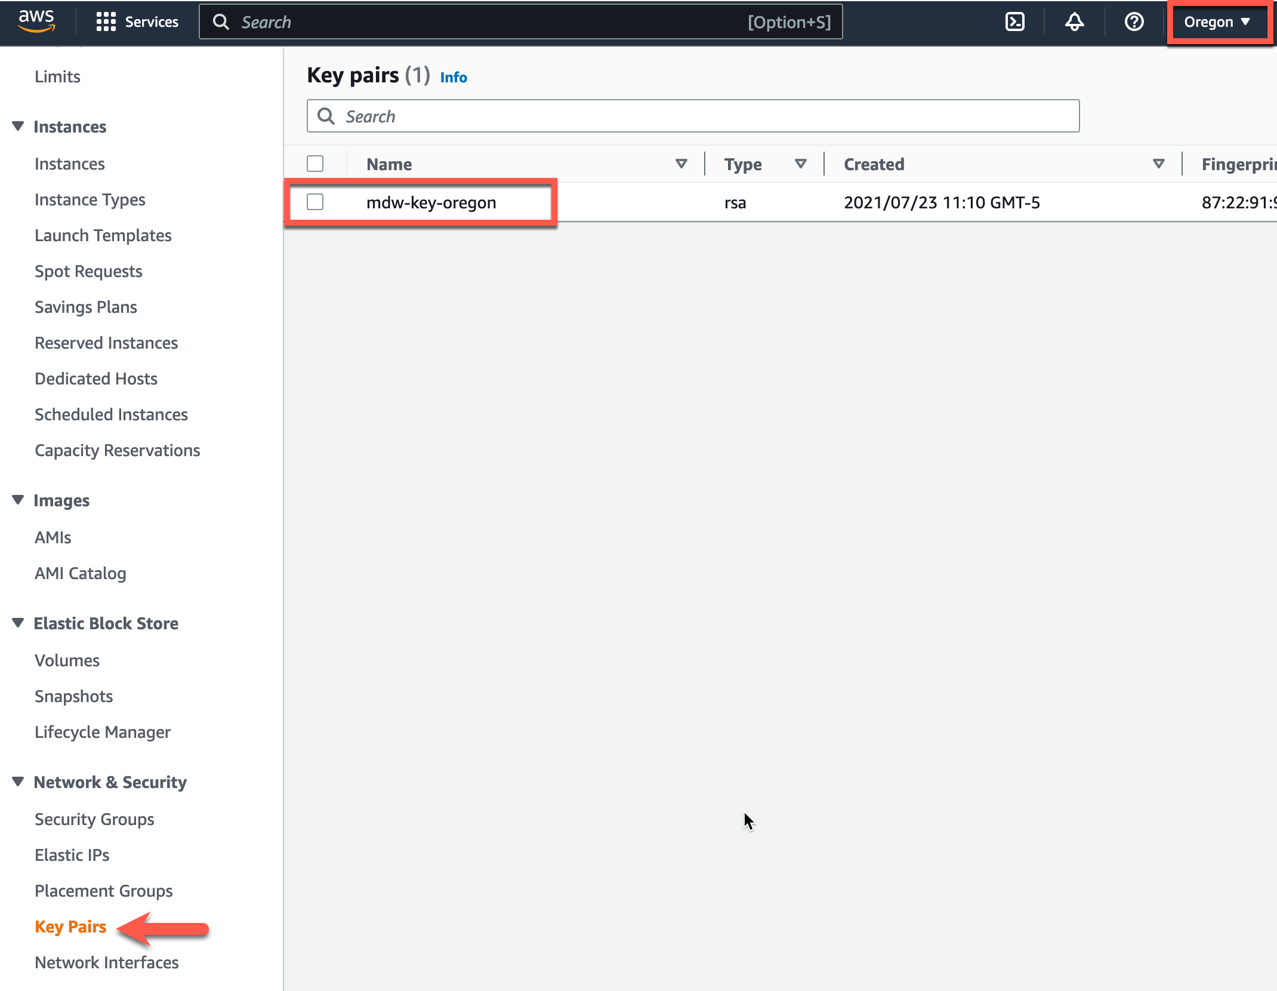Collapse the Instances sidebar section
Screen dimensions: 1277x991
click(18, 126)
